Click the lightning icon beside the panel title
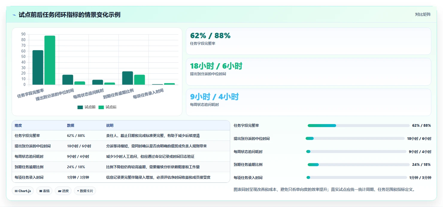The width and height of the screenshot is (443, 207). (14, 15)
